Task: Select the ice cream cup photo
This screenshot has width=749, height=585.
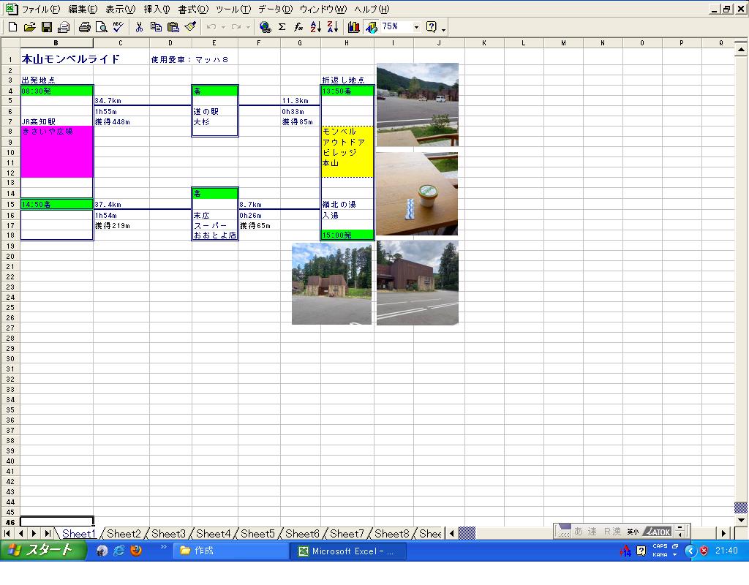Action: pos(417,194)
